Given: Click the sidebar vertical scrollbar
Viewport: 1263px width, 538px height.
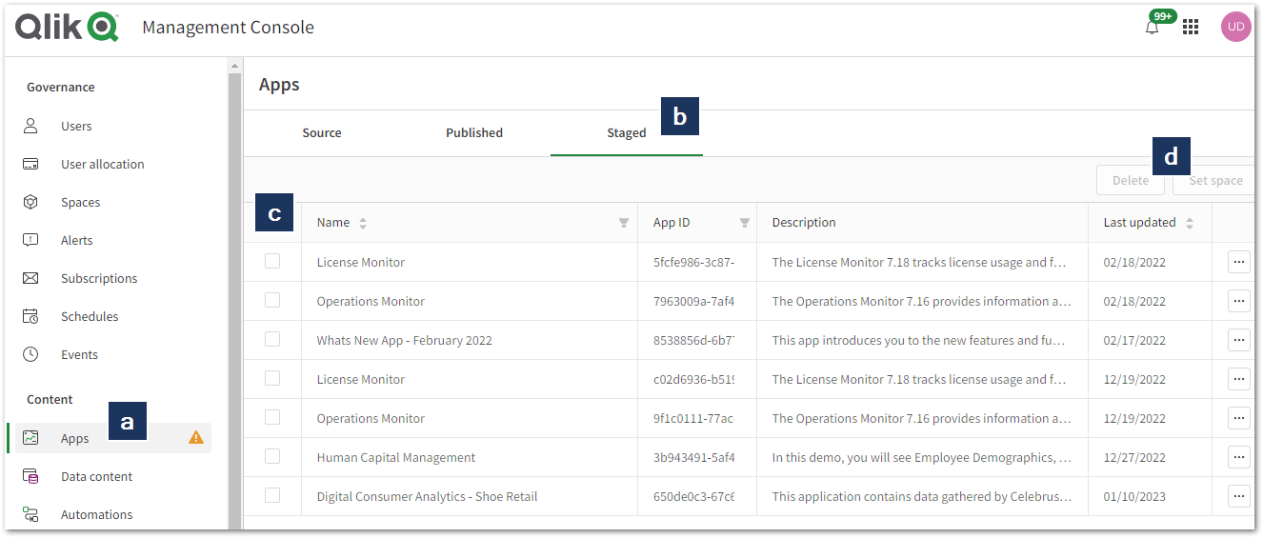Looking at the screenshot, I should pos(234,286).
